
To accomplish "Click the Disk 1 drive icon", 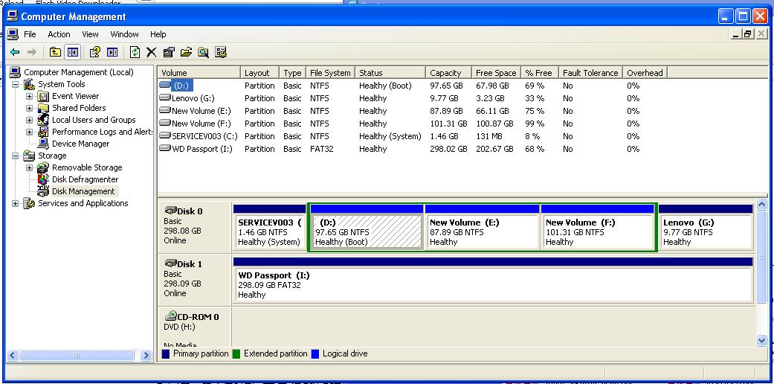I will coord(171,263).
